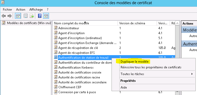Sort by Nom complet du modèle column
The image size is (197, 95).
point(85,23)
